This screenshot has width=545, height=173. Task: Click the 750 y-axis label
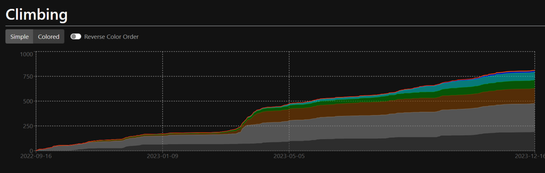pyautogui.click(x=28, y=77)
